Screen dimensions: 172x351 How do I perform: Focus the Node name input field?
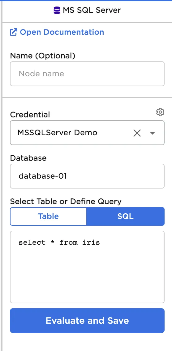[x=87, y=74]
